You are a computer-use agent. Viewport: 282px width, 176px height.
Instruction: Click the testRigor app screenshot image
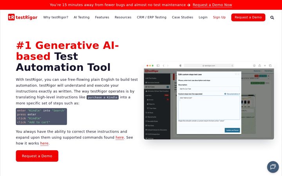(209, 101)
